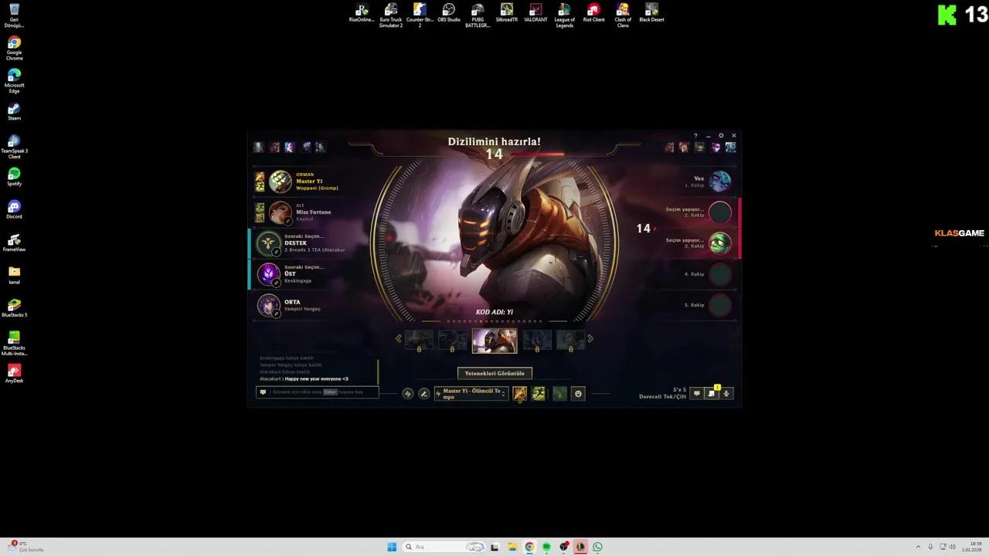Open the OBS Studio desktop shortcut
The image size is (989, 556).
click(x=449, y=13)
